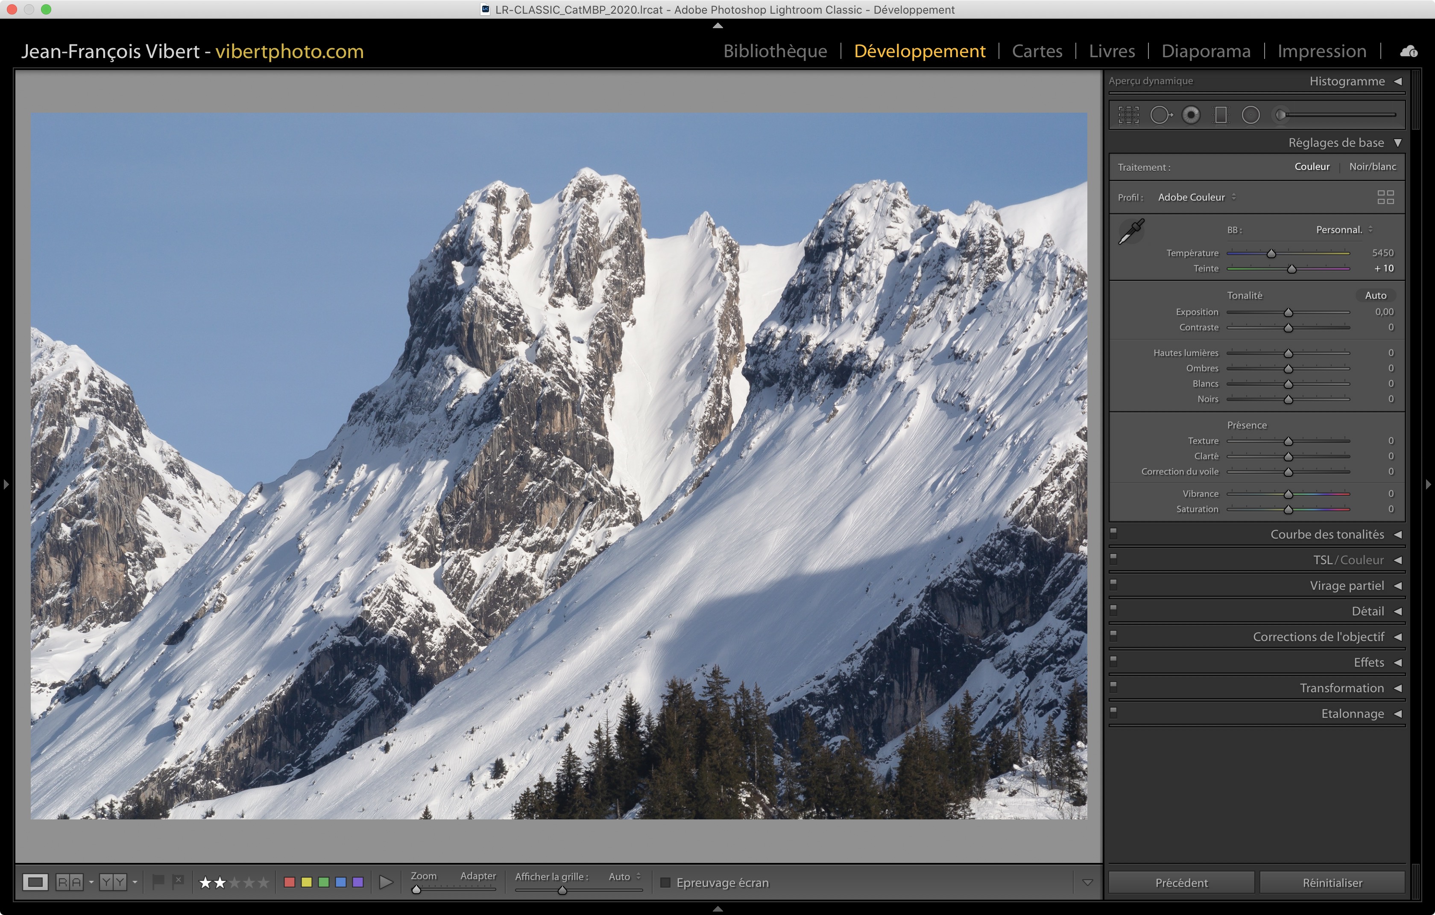Open the profile browser grid icon

pos(1385,197)
